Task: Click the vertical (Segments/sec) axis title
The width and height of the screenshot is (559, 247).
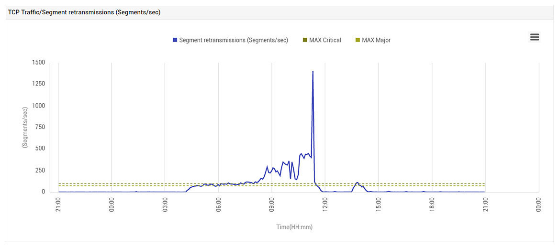Action: (24, 127)
